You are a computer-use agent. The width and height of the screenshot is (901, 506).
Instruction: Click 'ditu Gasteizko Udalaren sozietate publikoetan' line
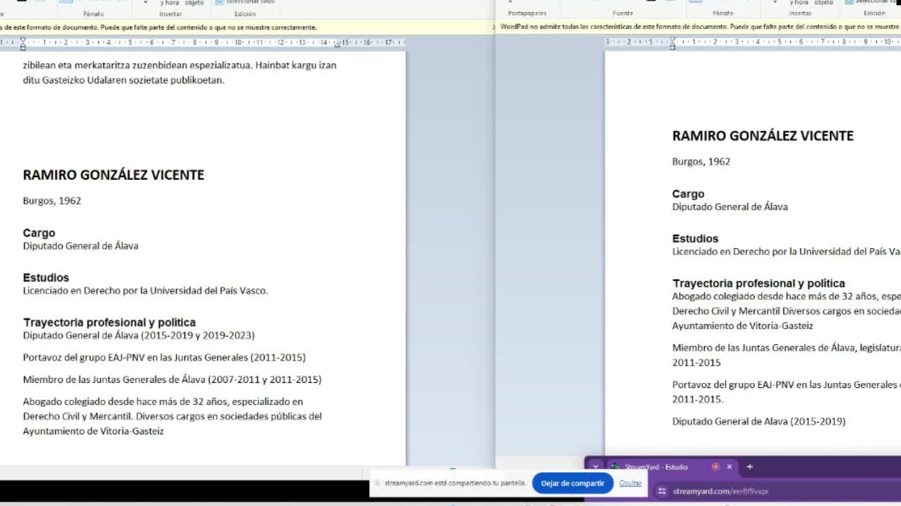pyautogui.click(x=123, y=80)
